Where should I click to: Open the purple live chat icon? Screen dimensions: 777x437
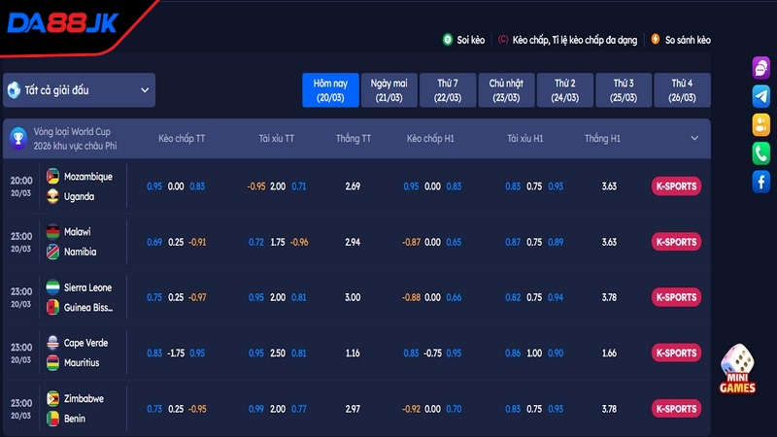pos(760,68)
